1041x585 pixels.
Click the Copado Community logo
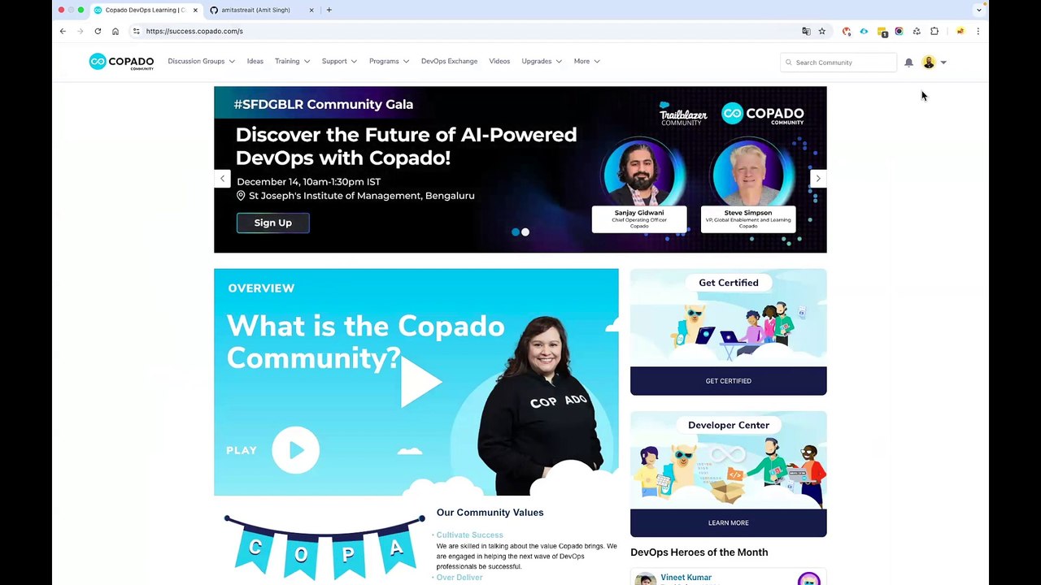click(x=121, y=62)
